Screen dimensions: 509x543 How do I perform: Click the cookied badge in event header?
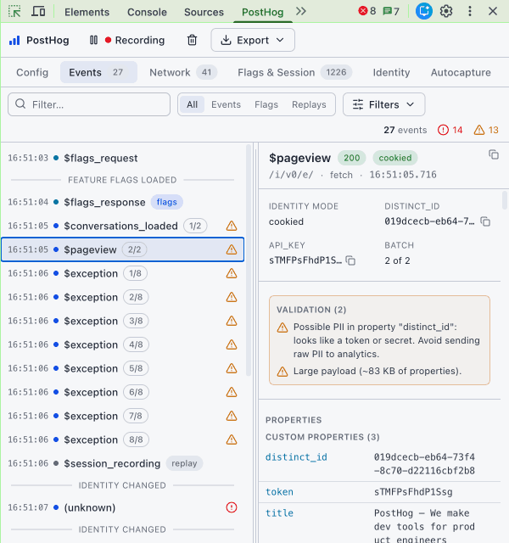(394, 158)
